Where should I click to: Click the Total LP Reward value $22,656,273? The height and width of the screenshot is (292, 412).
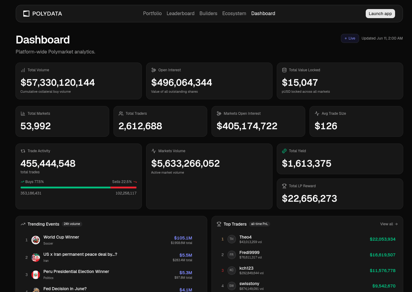(309, 198)
